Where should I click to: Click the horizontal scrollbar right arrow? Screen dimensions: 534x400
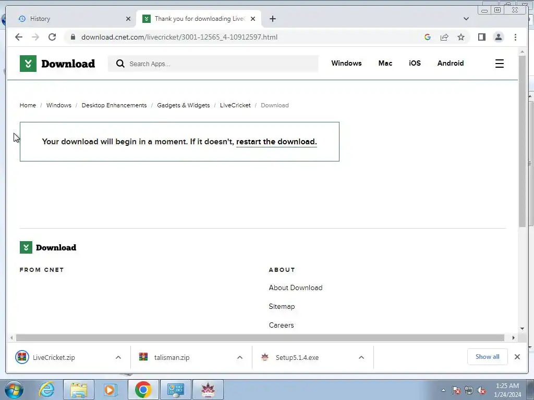pos(513,337)
